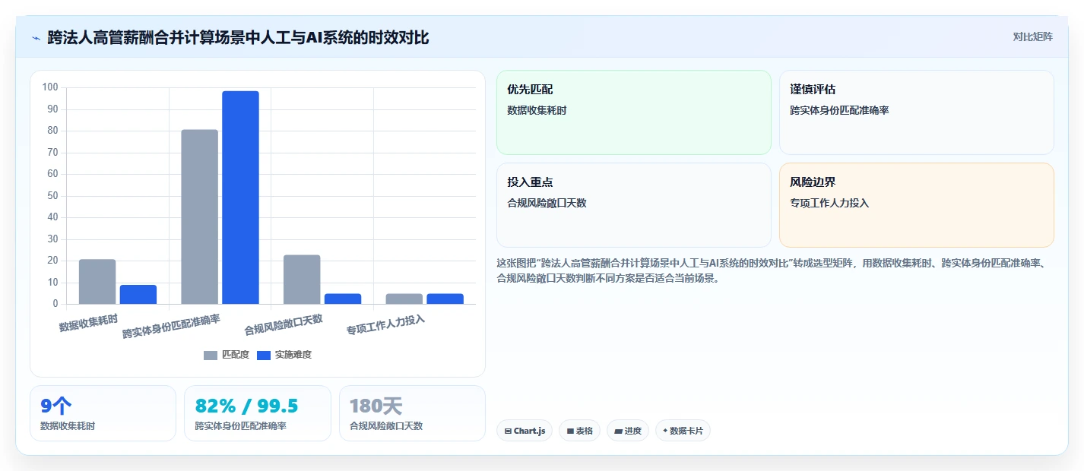Click blue 跨实体身份匹配准确率 bar
The height and width of the screenshot is (471, 1084).
pos(240,198)
